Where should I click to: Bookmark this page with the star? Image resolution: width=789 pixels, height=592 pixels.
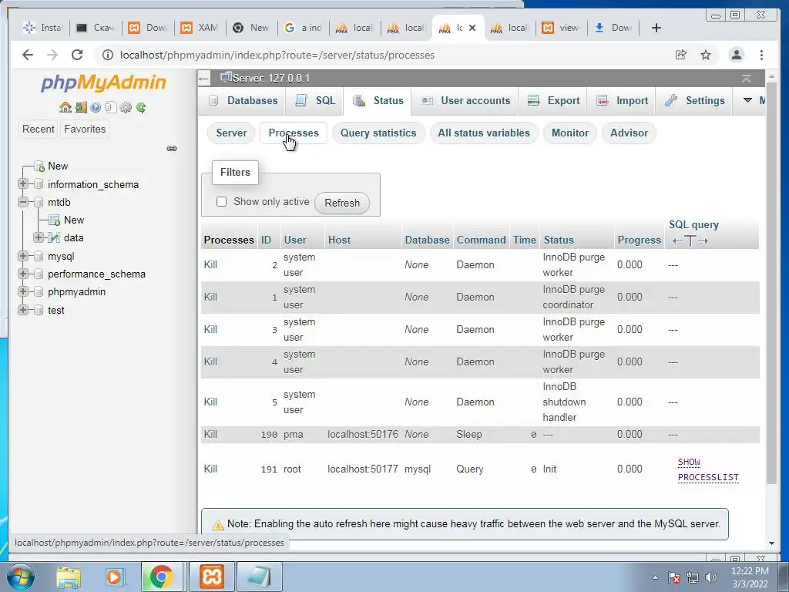pos(706,55)
